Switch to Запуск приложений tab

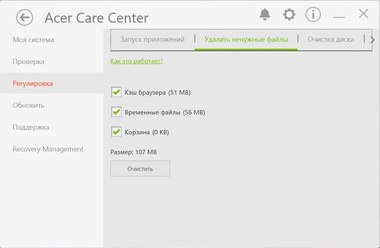(152, 39)
